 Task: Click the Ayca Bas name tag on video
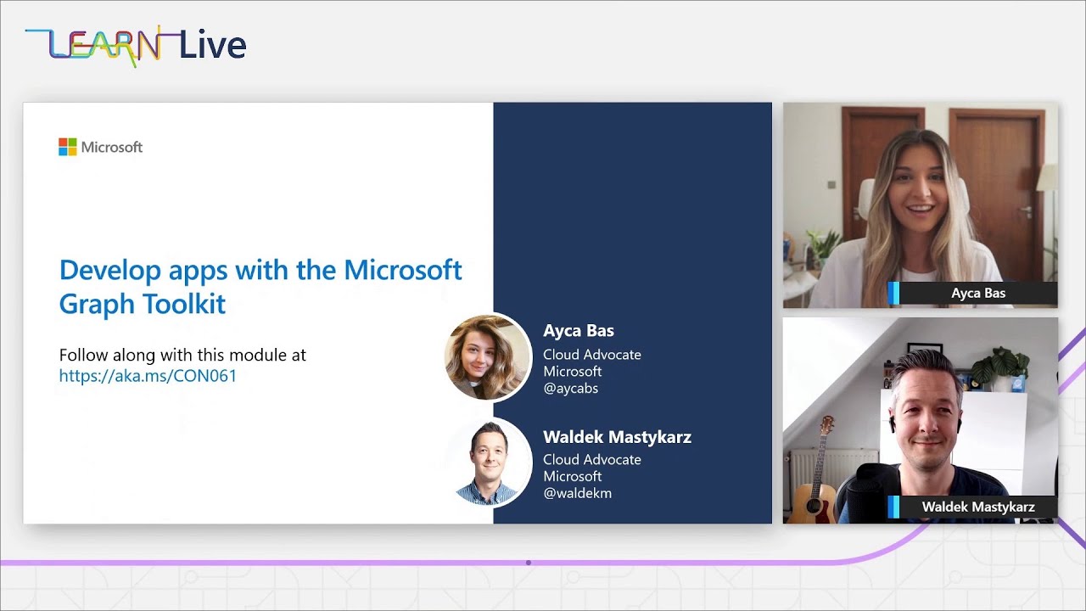click(x=972, y=294)
